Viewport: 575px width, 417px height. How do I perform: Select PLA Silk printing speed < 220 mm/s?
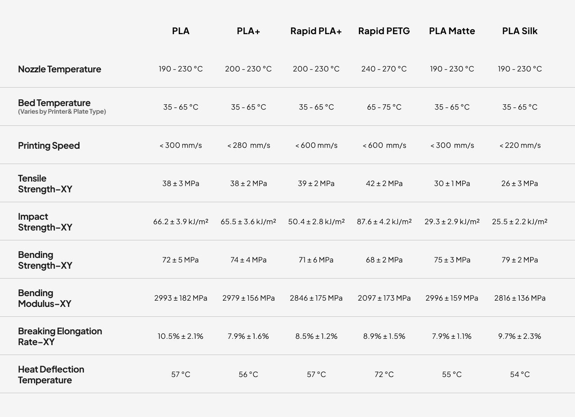[520, 145]
